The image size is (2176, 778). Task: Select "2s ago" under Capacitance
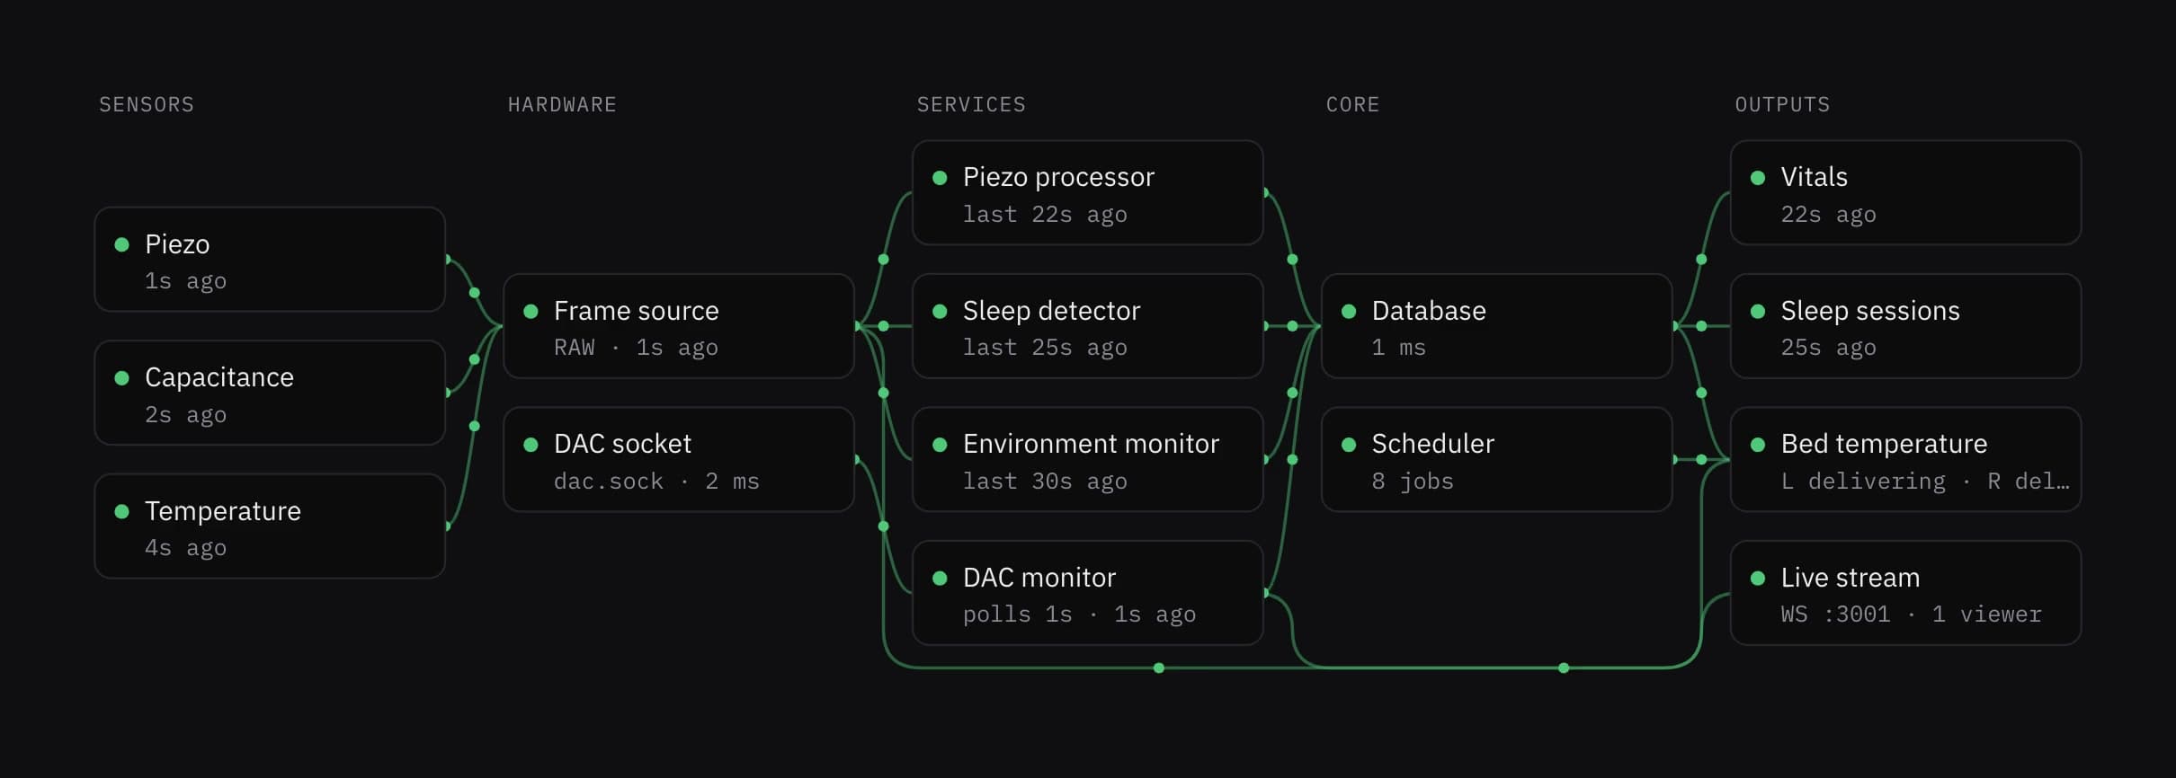tap(185, 415)
